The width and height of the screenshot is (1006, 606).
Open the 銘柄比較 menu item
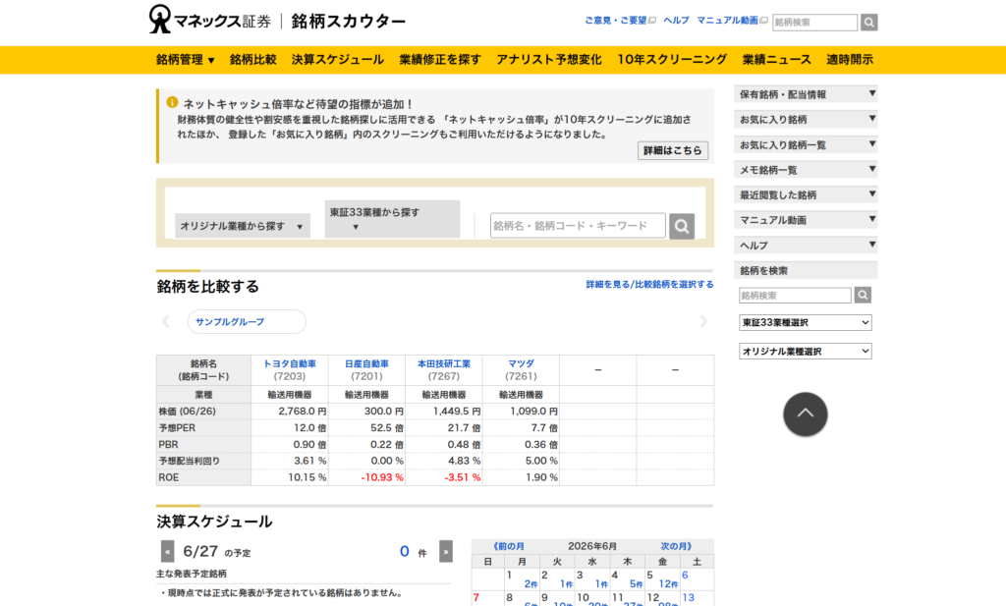coord(252,60)
